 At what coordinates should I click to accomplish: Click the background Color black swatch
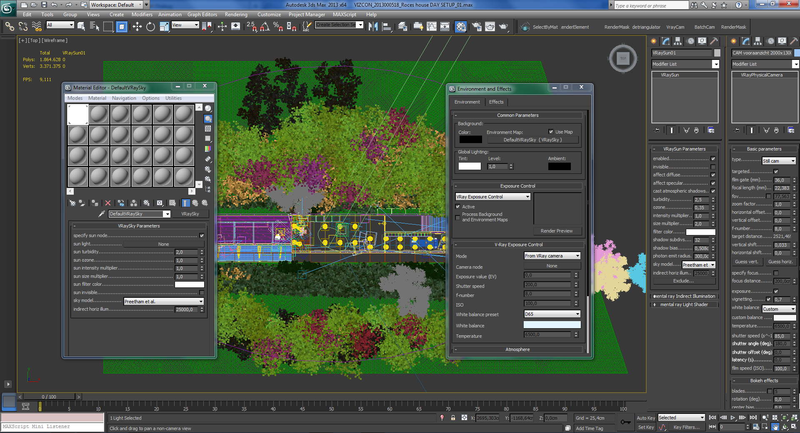coord(470,140)
